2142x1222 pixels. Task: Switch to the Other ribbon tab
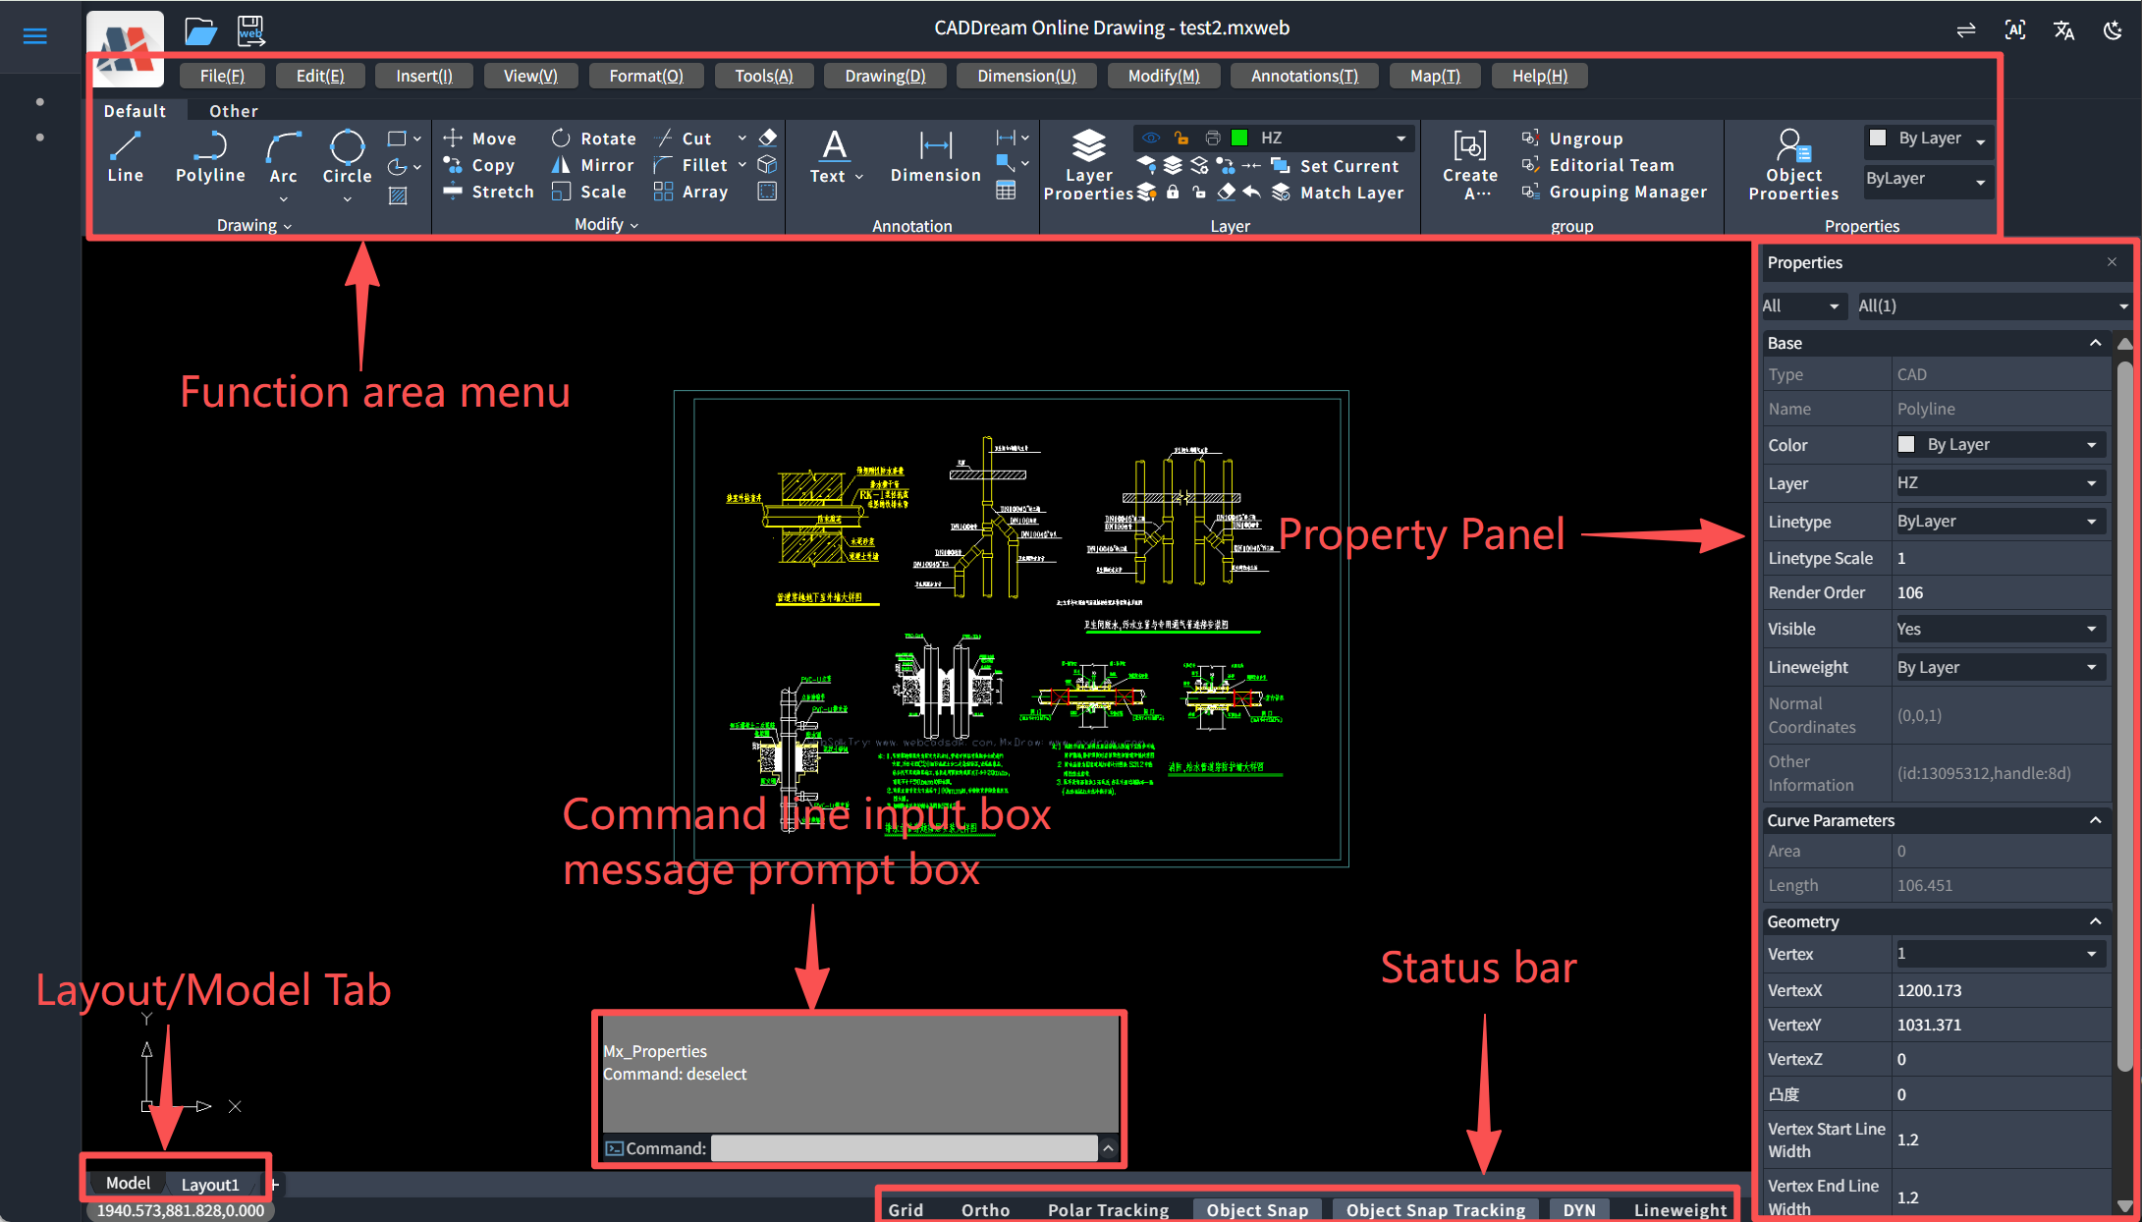(x=234, y=111)
